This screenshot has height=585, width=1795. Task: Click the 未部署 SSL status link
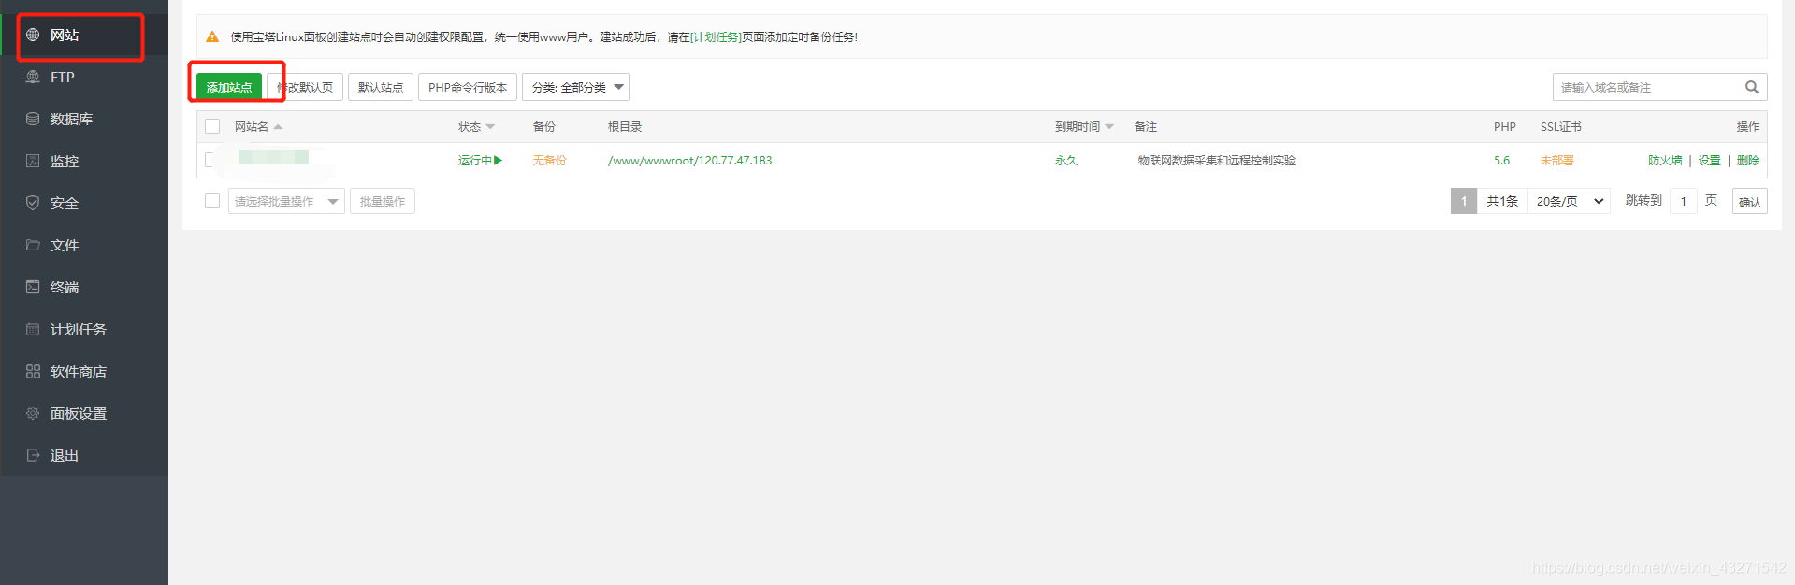click(1557, 161)
